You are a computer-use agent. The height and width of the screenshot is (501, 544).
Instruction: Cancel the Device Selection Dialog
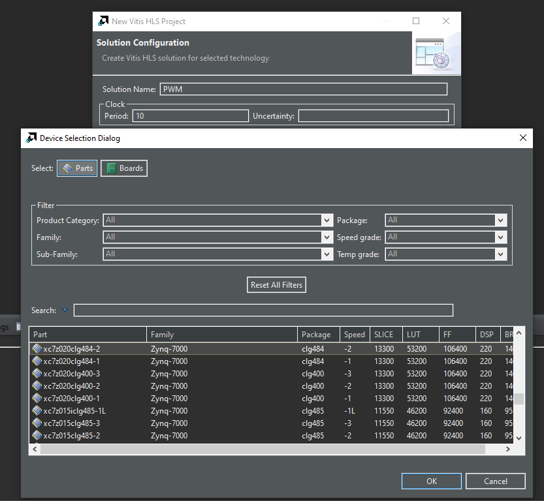click(x=495, y=481)
